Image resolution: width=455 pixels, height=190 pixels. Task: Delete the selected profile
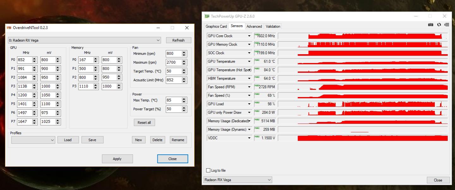pyautogui.click(x=157, y=140)
